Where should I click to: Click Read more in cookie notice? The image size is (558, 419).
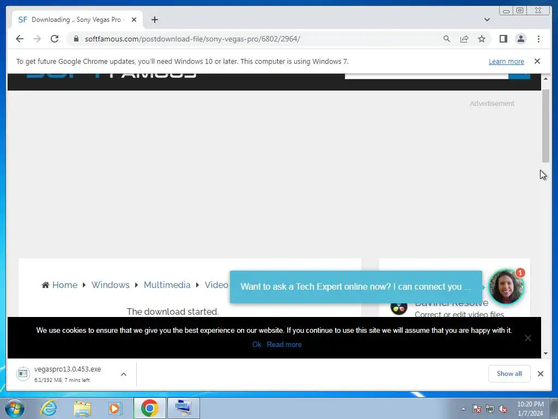(x=284, y=345)
